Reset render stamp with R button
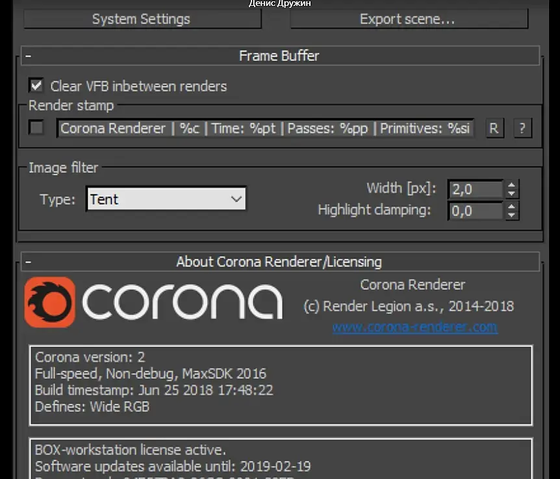 (494, 128)
